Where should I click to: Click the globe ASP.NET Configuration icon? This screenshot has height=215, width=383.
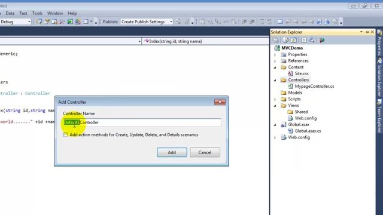coord(322,40)
